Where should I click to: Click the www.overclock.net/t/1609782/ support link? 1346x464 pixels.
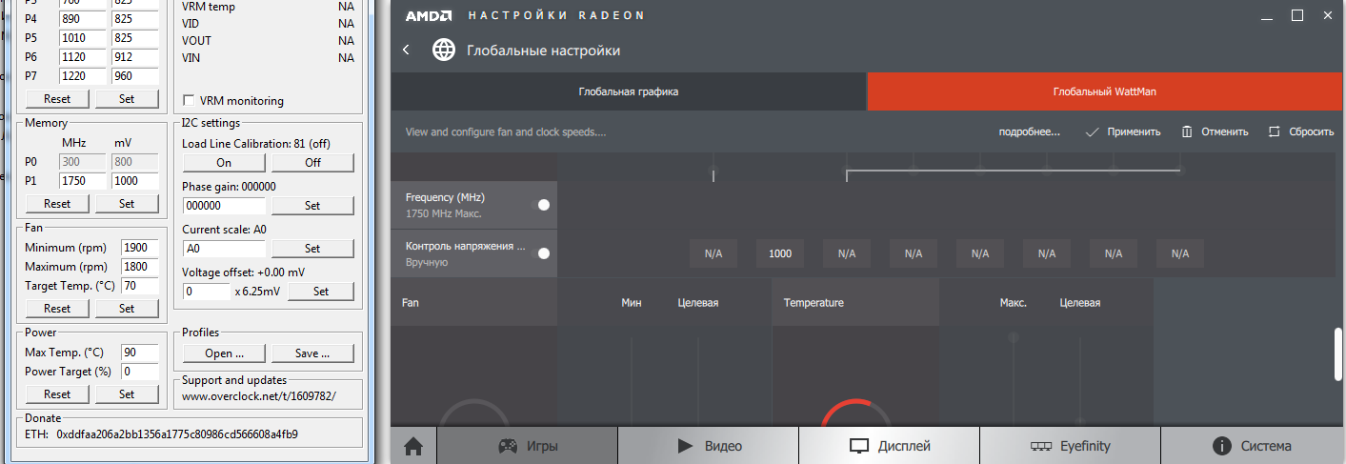tap(259, 396)
